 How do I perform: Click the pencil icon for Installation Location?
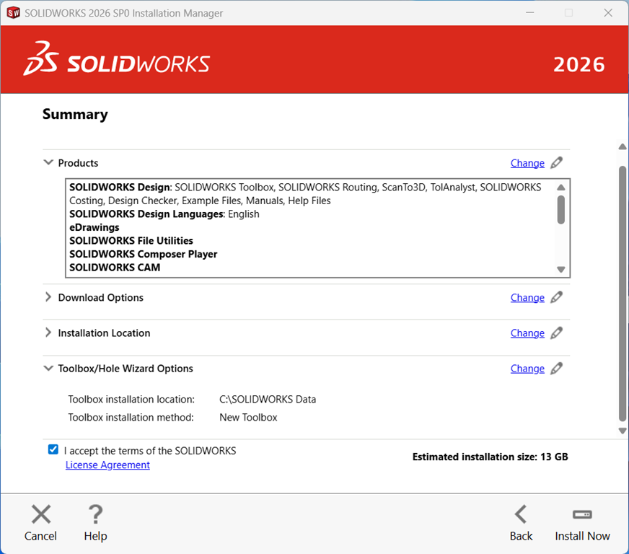556,333
